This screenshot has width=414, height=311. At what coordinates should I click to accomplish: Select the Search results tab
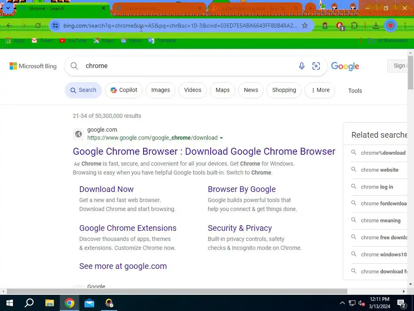(x=83, y=90)
